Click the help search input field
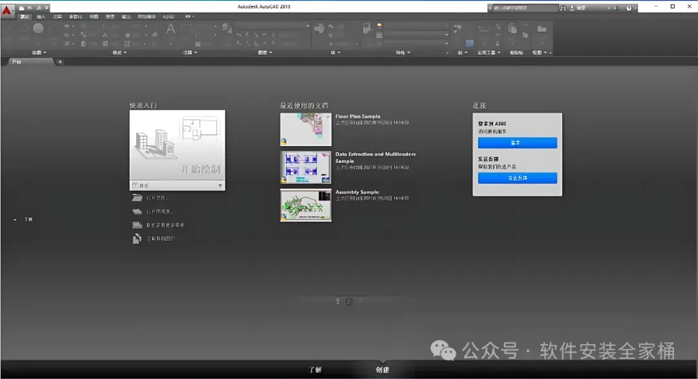Viewport: 698px width, 379px height. click(525, 8)
